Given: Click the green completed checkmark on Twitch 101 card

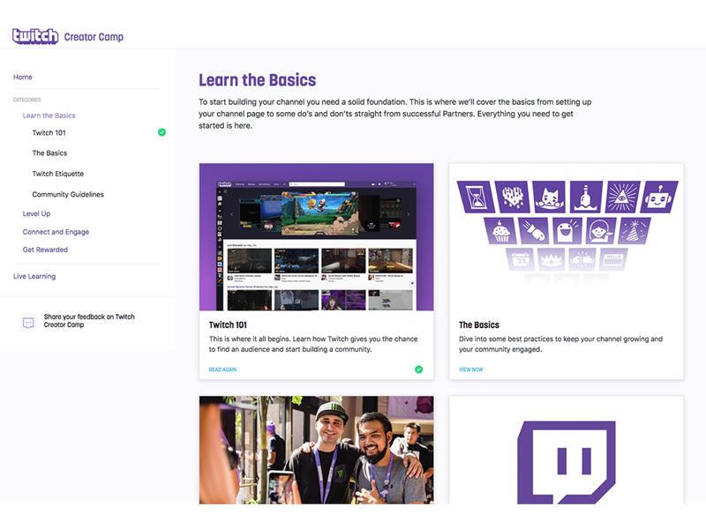Looking at the screenshot, I should coord(418,369).
